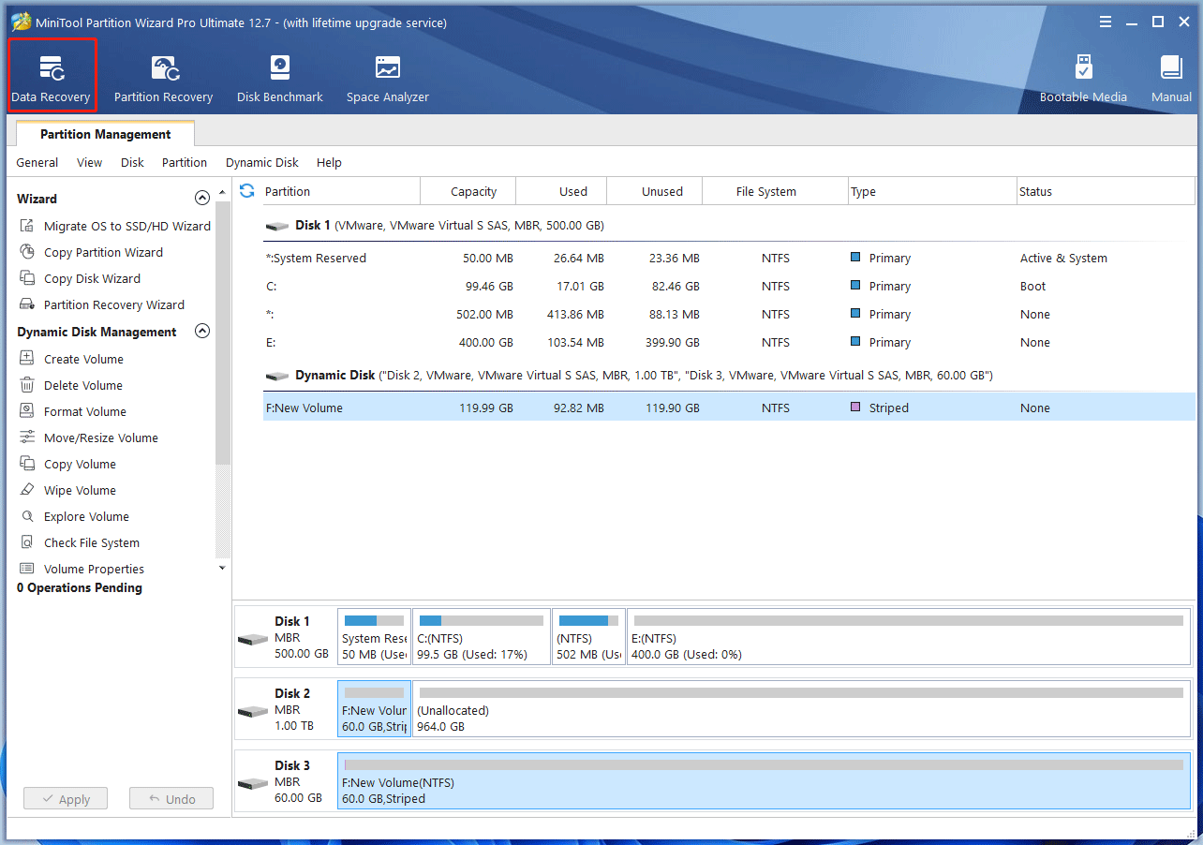Launch Partition Recovery from the toolbar
Screen dimensions: 1203x845
tap(163, 79)
